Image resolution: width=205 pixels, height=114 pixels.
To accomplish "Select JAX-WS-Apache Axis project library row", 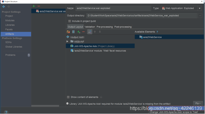I will 100,46.
